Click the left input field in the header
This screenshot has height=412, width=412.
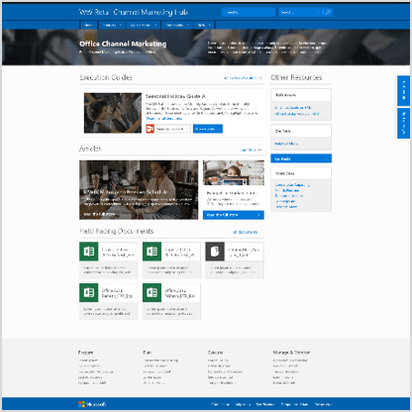pos(249,12)
